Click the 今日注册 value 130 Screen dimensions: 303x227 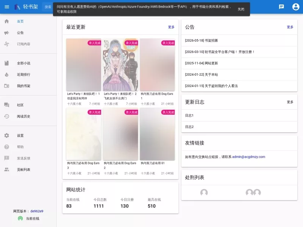[125, 206]
